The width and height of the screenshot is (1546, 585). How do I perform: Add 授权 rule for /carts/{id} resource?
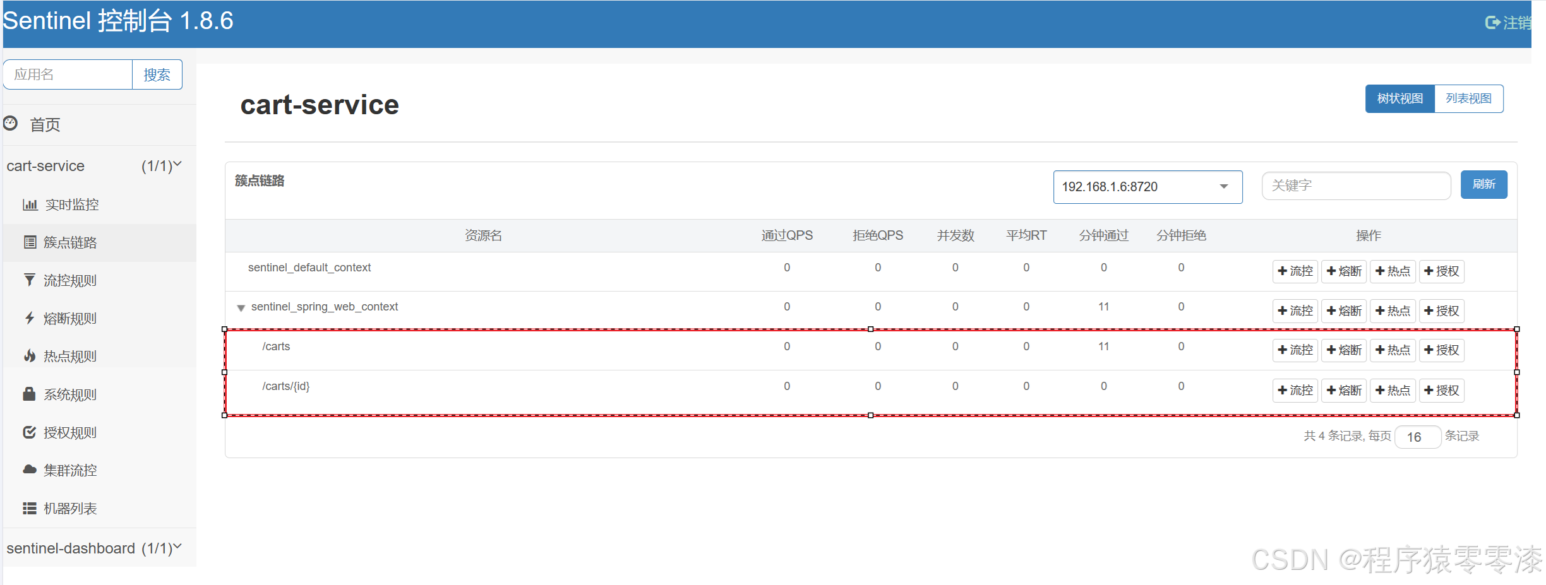tap(1442, 391)
